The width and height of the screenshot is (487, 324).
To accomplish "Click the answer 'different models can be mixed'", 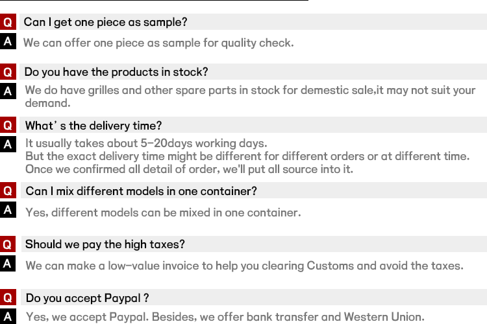I will pyautogui.click(x=163, y=212).
